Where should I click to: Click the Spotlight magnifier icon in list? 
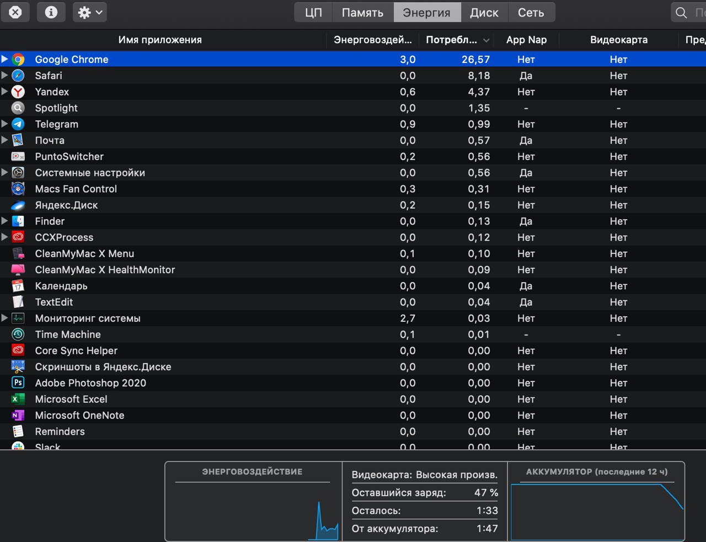click(x=18, y=108)
